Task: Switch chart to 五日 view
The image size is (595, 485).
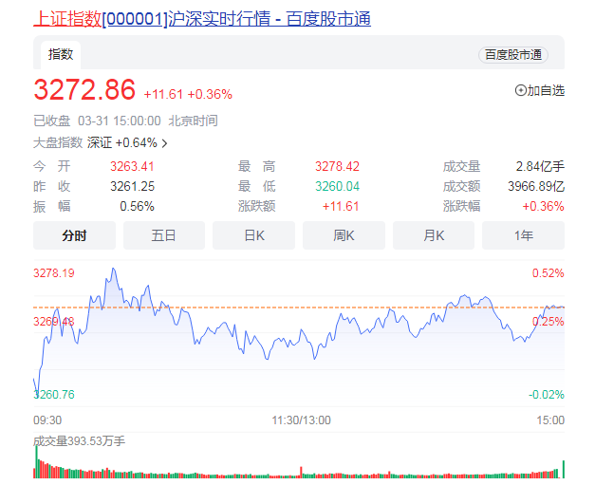Action: [x=164, y=235]
